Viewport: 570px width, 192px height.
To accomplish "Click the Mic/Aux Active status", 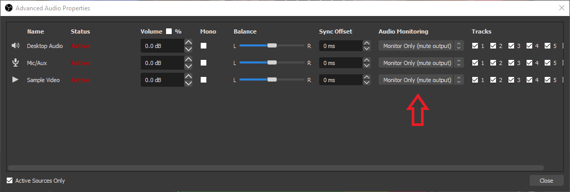I will (x=80, y=63).
